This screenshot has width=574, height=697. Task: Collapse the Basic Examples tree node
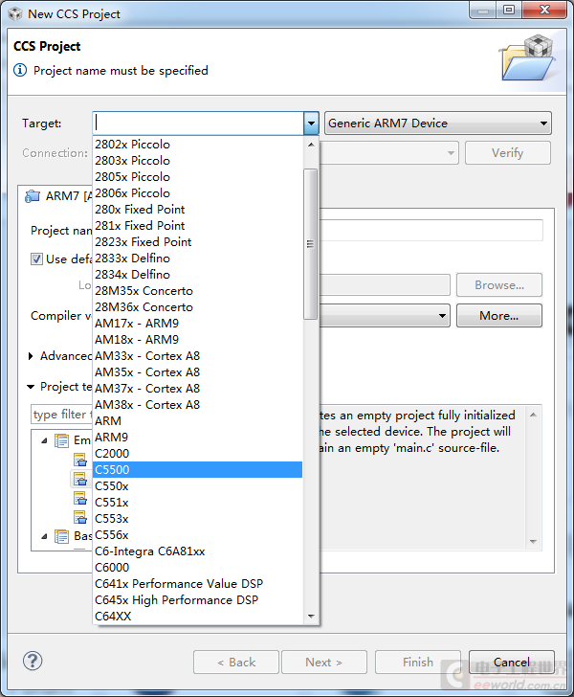(44, 536)
